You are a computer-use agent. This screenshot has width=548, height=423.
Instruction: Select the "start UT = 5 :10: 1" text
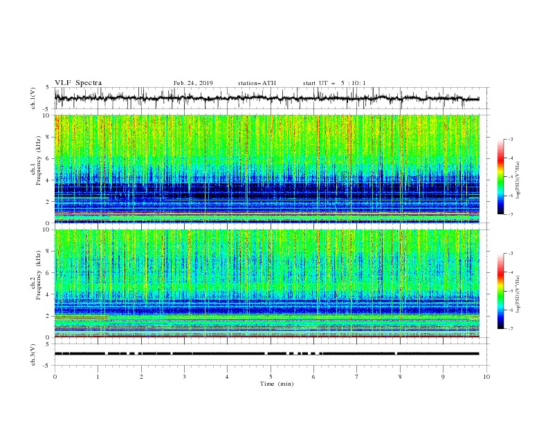tap(334, 83)
